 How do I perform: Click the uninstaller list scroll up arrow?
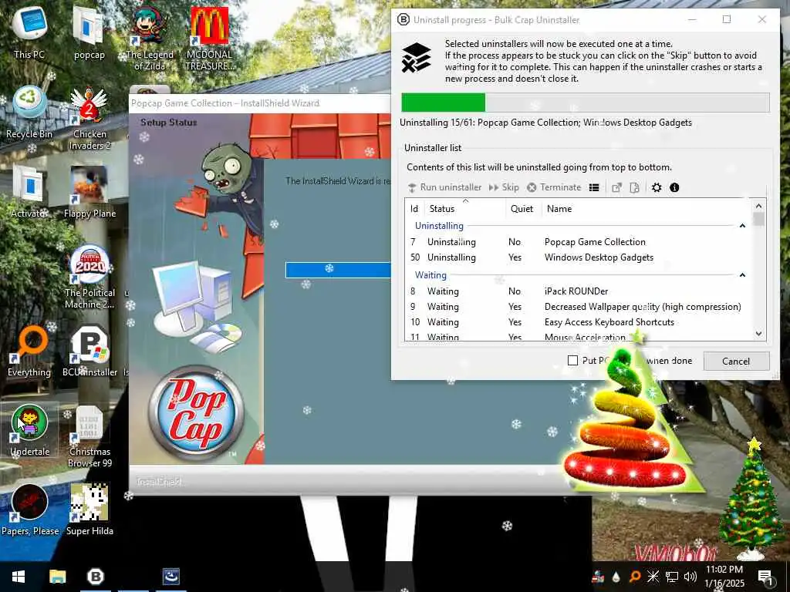(759, 206)
